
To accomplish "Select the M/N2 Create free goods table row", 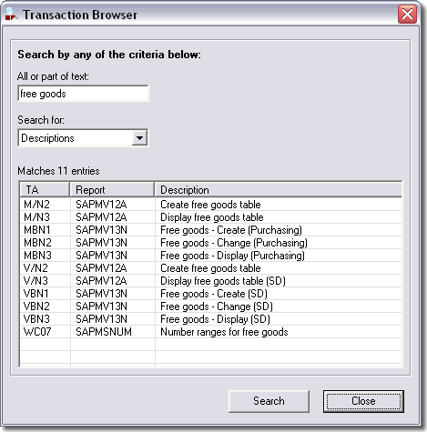I will click(x=211, y=205).
